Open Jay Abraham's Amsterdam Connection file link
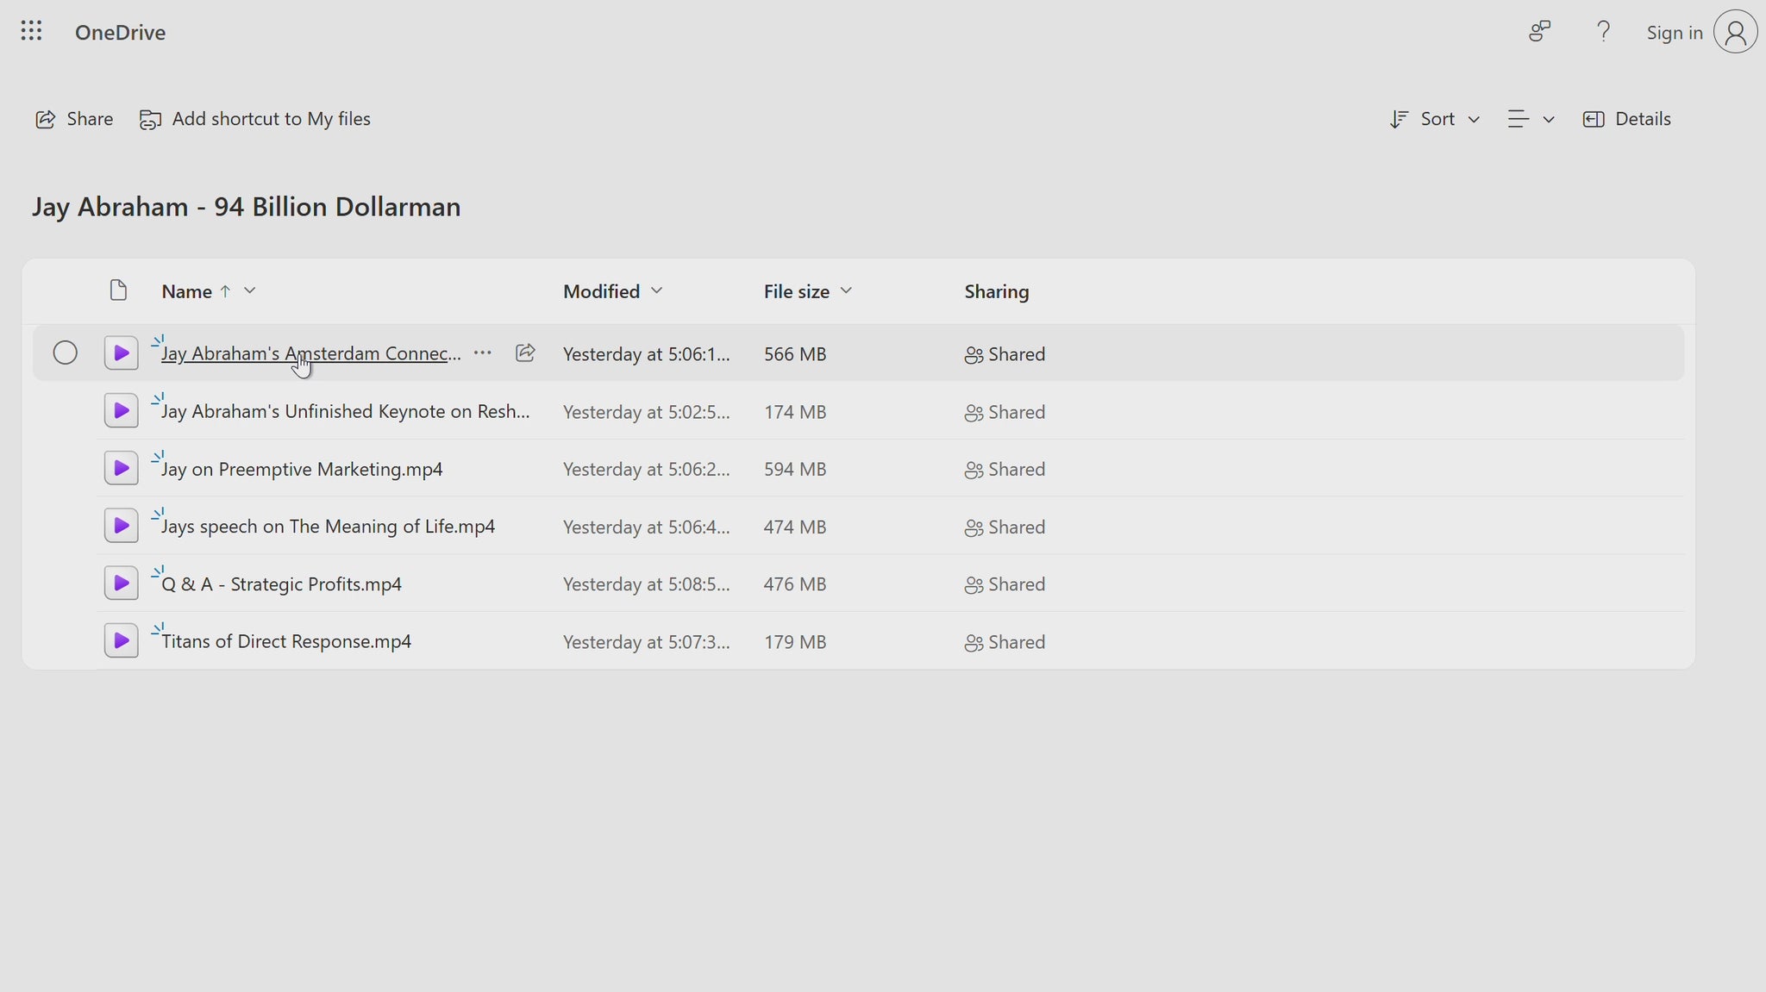 pos(309,353)
